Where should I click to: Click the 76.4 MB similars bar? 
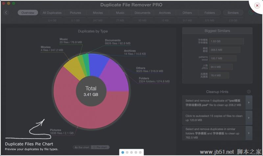219,76
